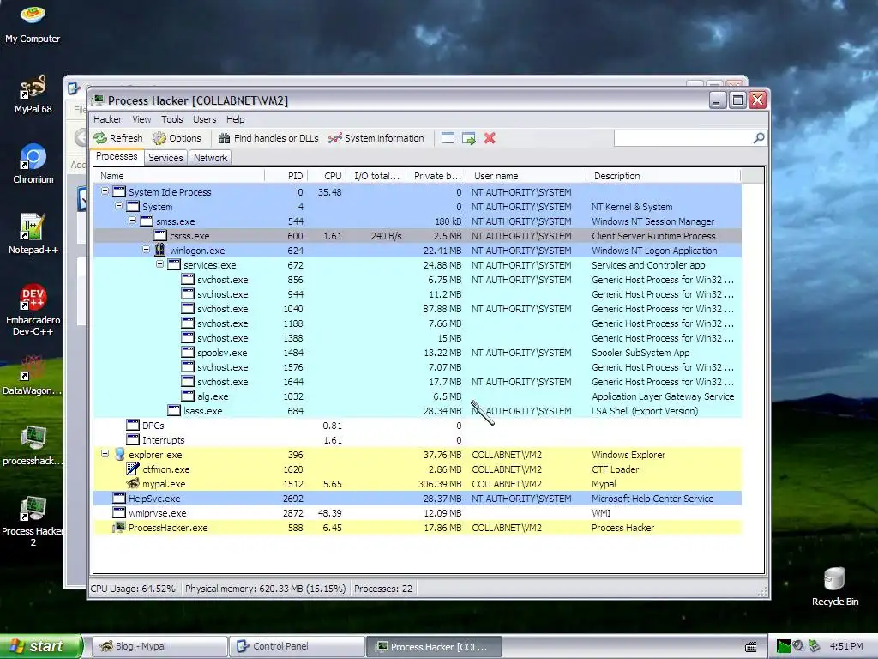This screenshot has height=659, width=878.
Task: Open Options from the toolbar
Action: coord(177,138)
